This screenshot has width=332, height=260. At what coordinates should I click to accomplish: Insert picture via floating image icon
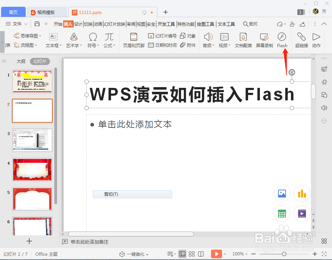click(x=282, y=194)
